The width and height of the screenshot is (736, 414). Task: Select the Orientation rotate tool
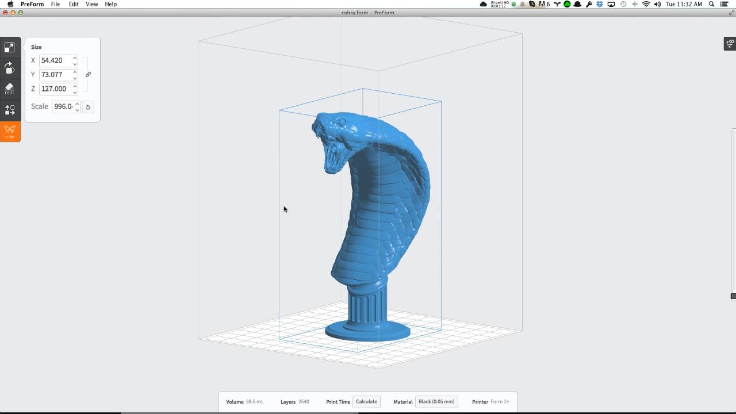coord(10,68)
